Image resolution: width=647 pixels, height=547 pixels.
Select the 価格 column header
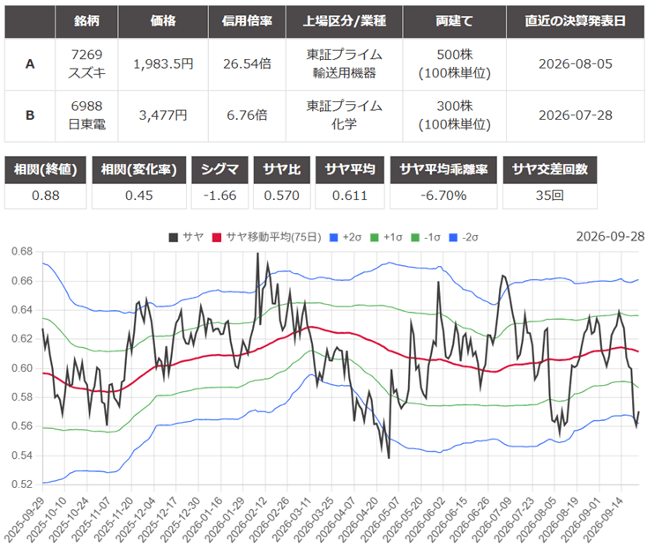(x=163, y=21)
